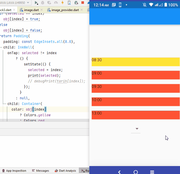The width and height of the screenshot is (180, 174).
Task: Tap the phone checklist notification icon
Action: point(120,5)
